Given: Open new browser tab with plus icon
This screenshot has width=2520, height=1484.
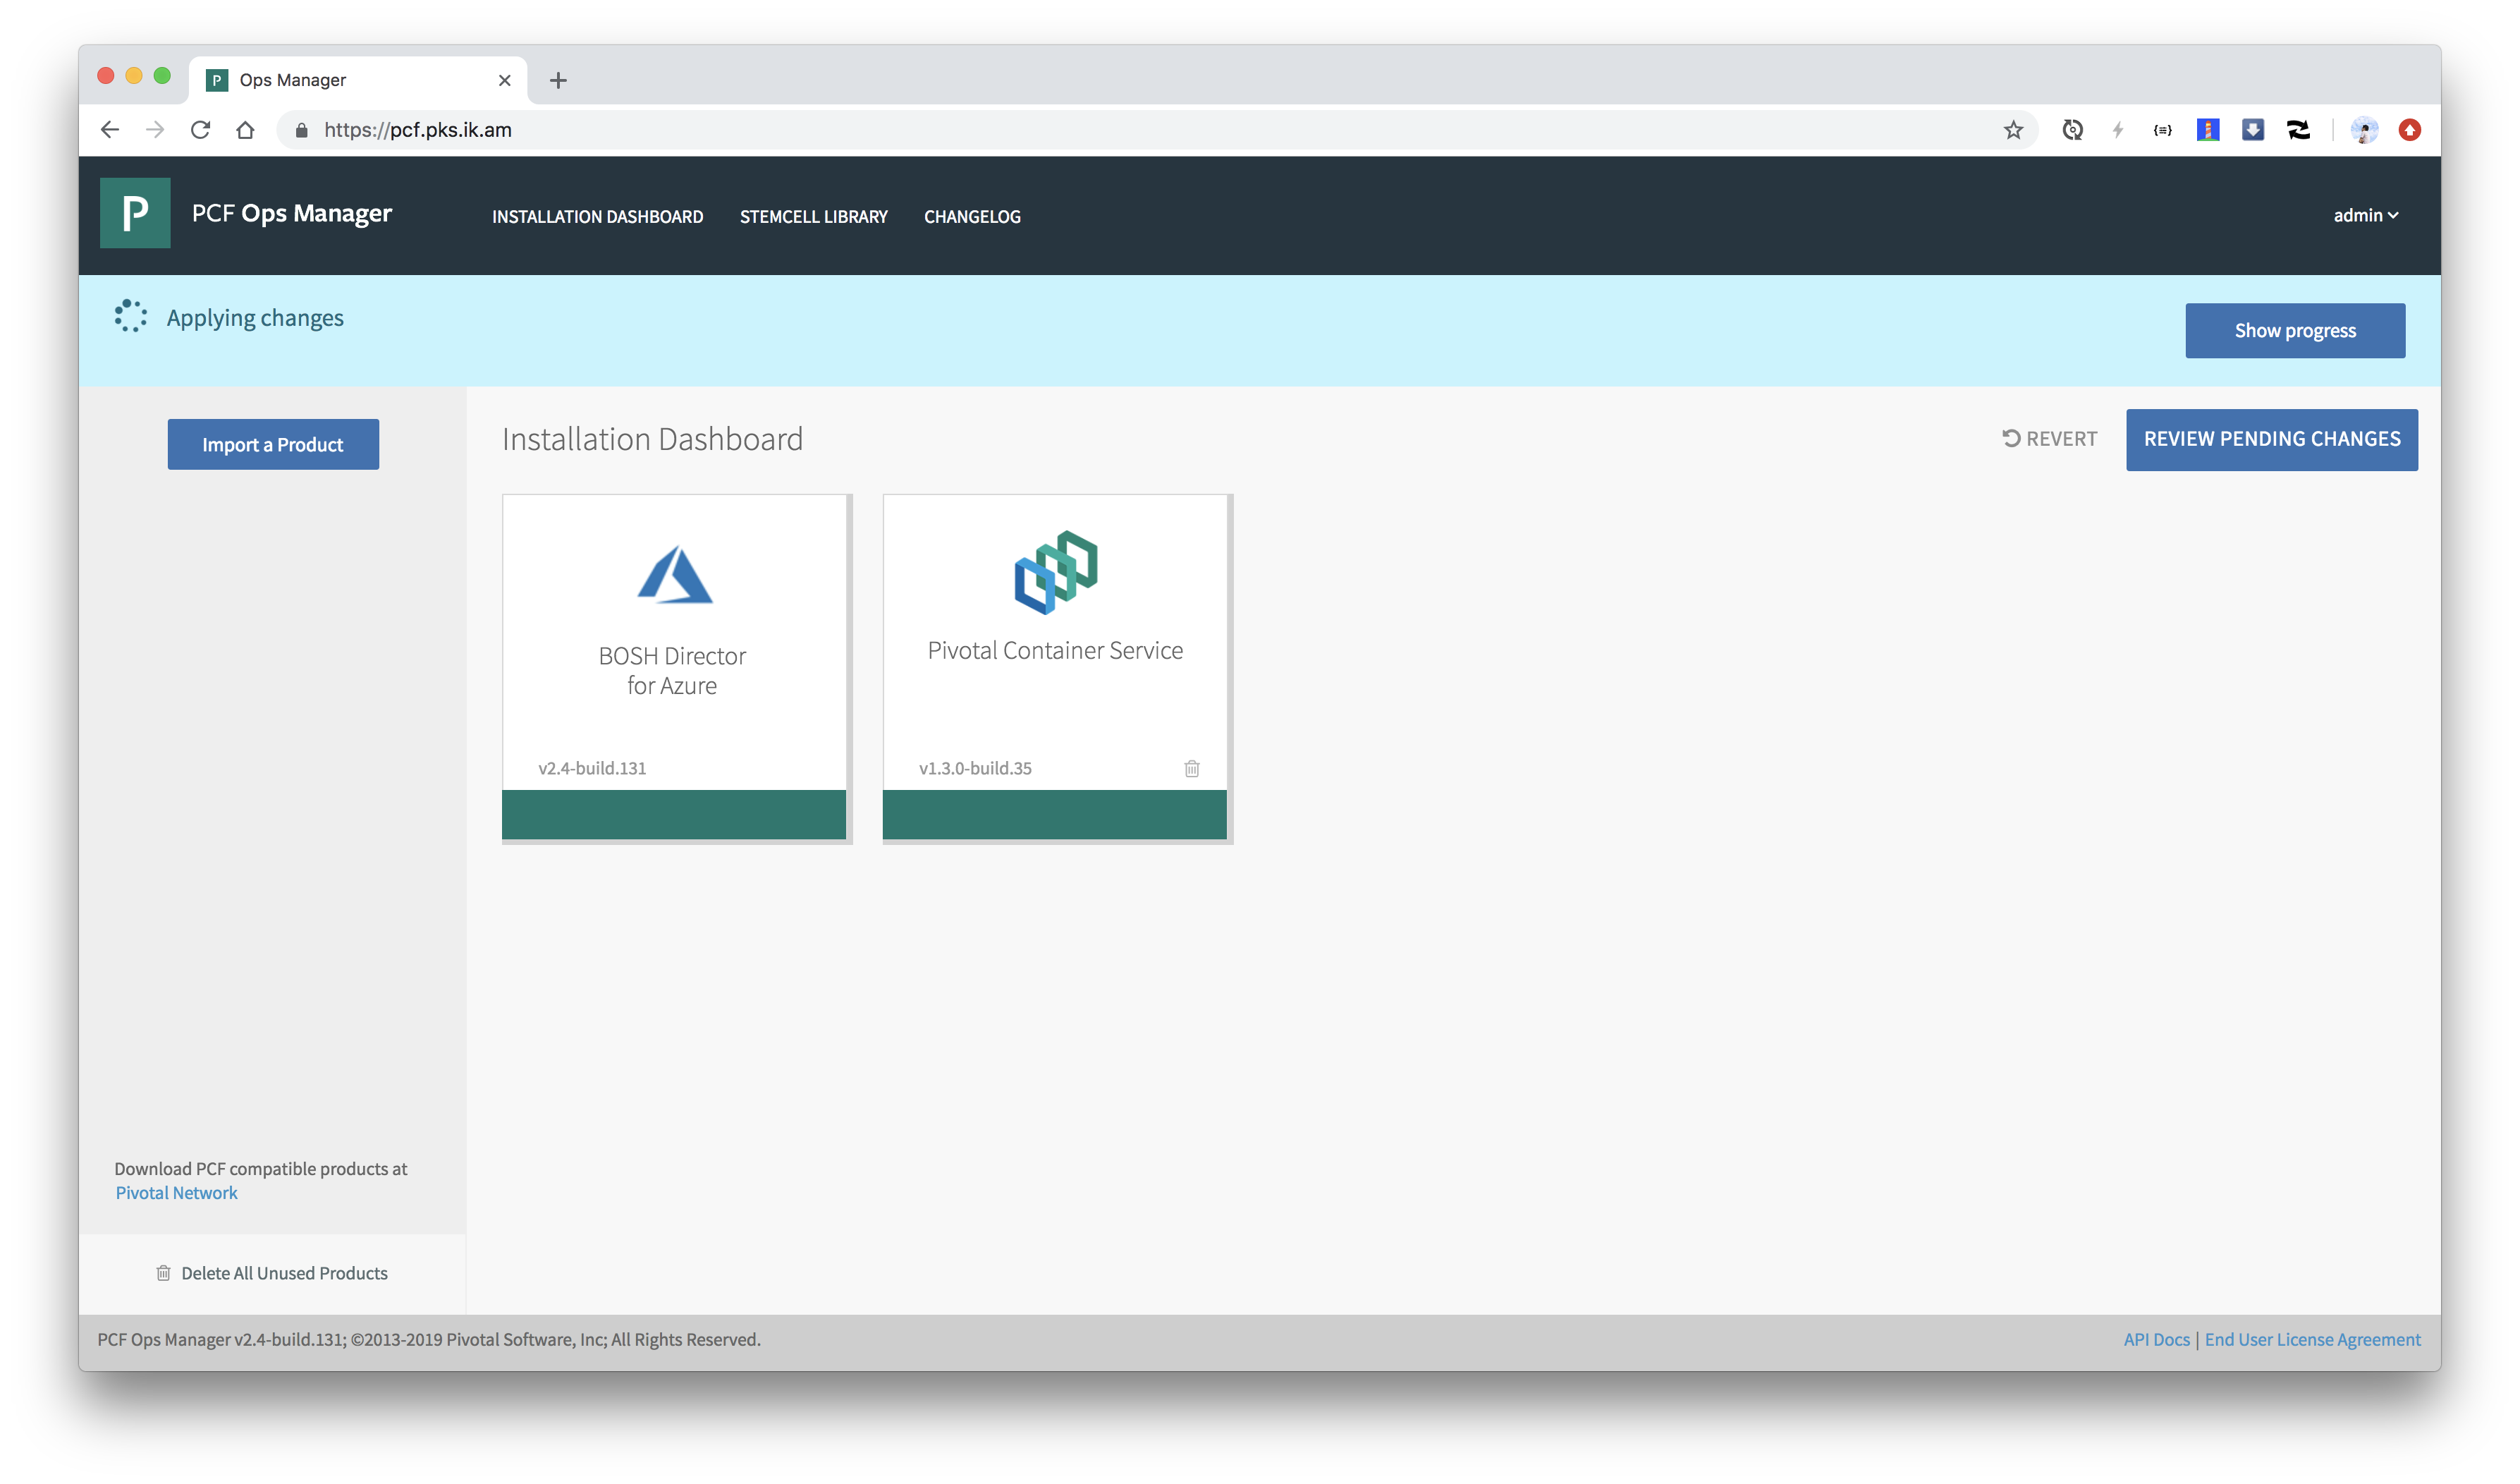Looking at the screenshot, I should [x=558, y=80].
